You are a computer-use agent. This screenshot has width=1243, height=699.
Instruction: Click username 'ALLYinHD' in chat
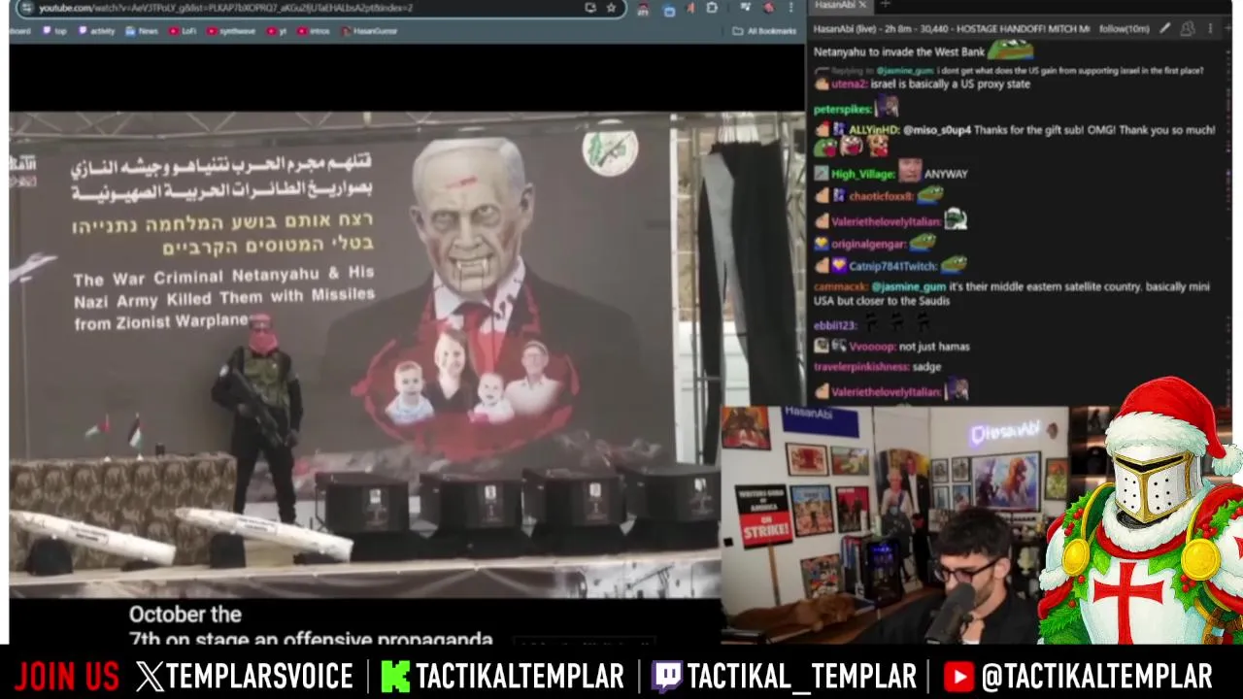pyautogui.click(x=874, y=130)
